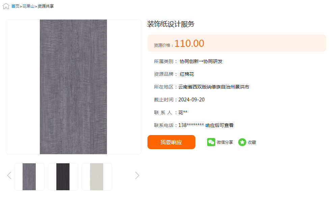
Task: Select the grey wood grain thumbnail
Action: [x=29, y=176]
